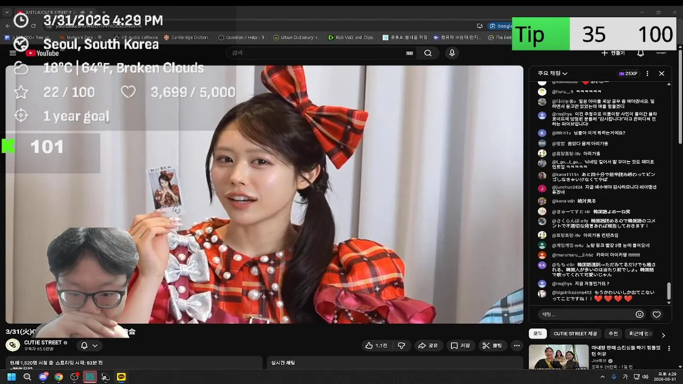This screenshot has height=384, width=683.
Task: Expand channel notification bell dropdown
Action: click(x=89, y=346)
